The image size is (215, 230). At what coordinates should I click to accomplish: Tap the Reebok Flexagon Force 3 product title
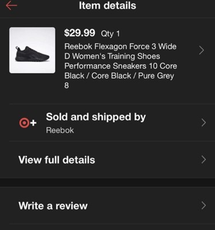pyautogui.click(x=121, y=66)
